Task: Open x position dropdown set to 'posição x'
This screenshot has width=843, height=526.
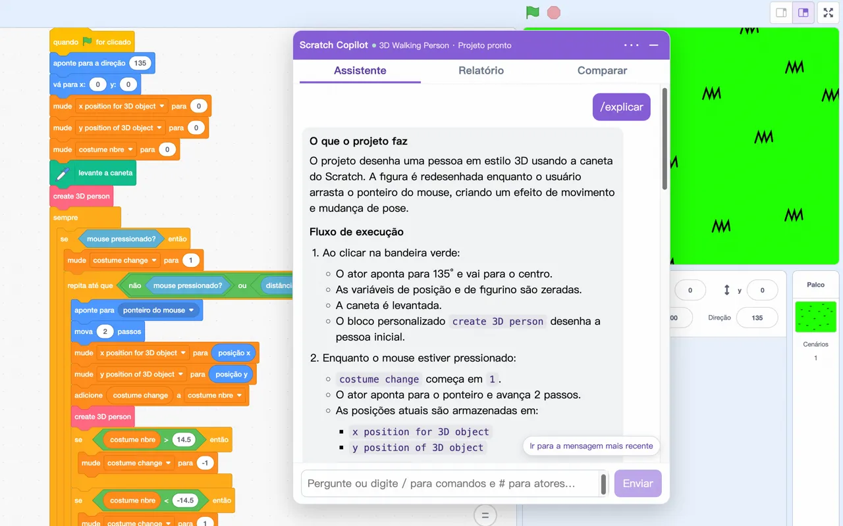Action: pyautogui.click(x=144, y=352)
